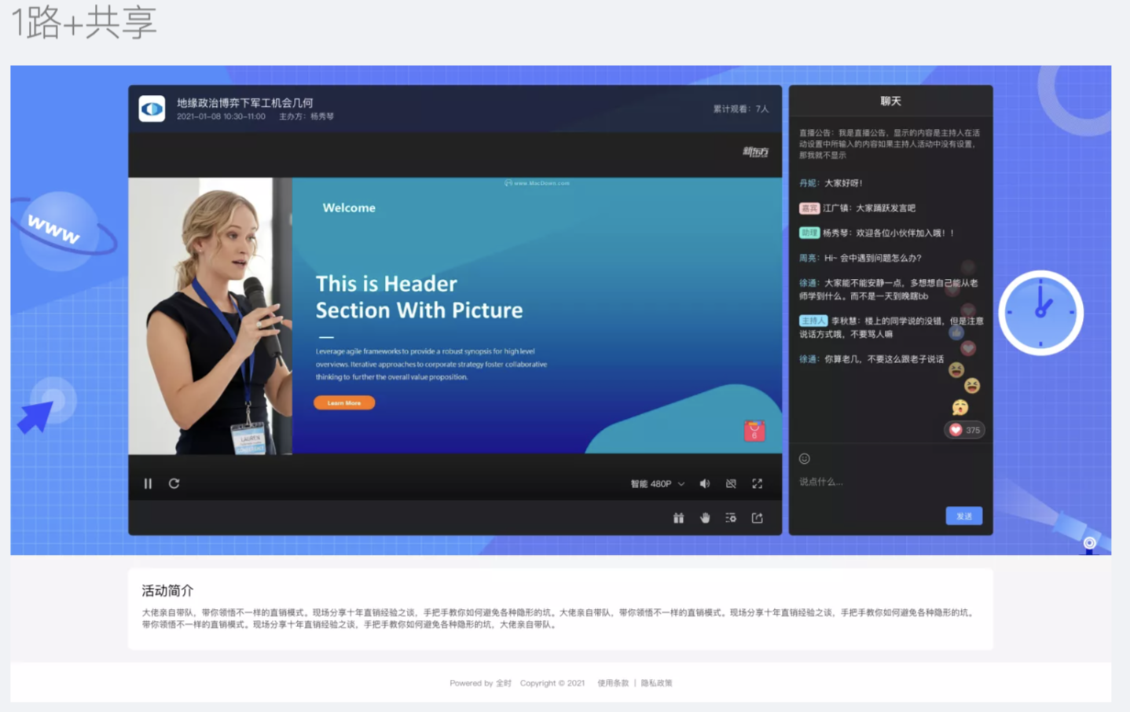Open the list settings icon
The width and height of the screenshot is (1130, 712).
[x=731, y=518]
